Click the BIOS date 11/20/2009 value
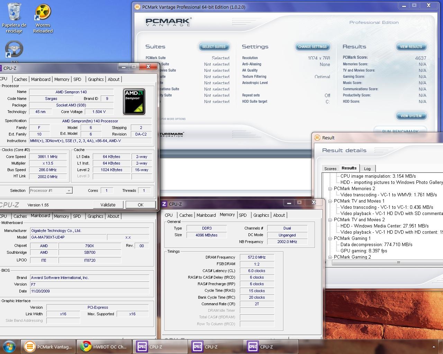 [x=90, y=291]
